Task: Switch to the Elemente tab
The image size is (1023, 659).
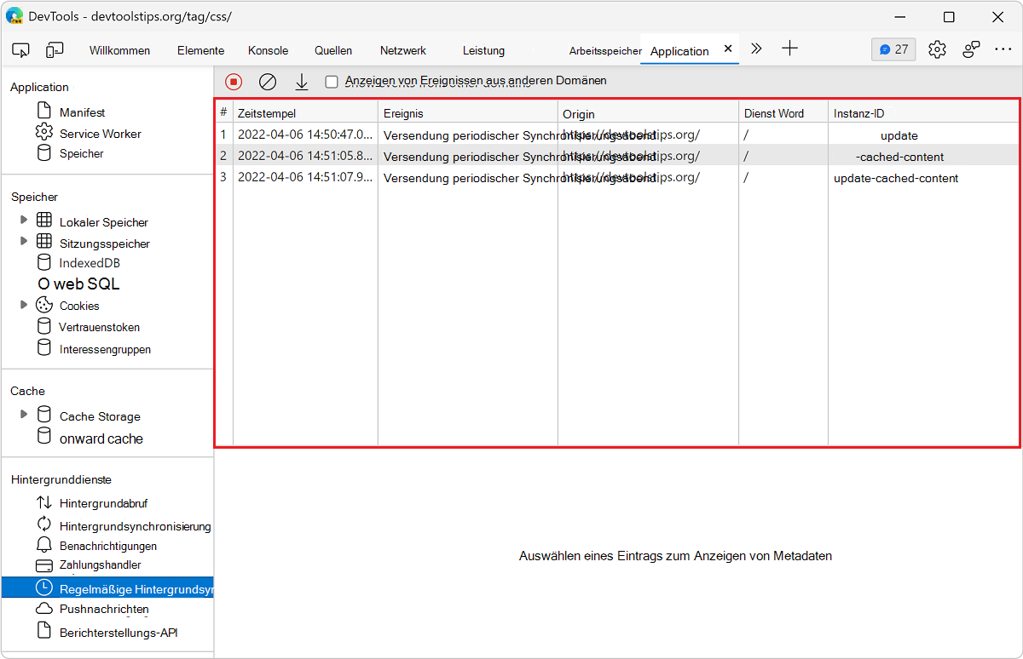Action: coord(200,50)
